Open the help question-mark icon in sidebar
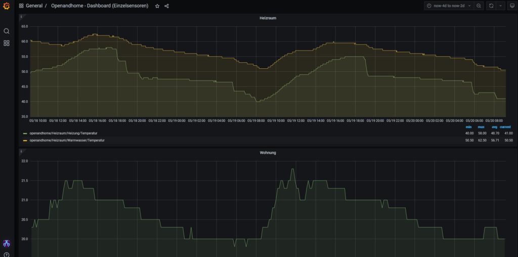 (6, 254)
